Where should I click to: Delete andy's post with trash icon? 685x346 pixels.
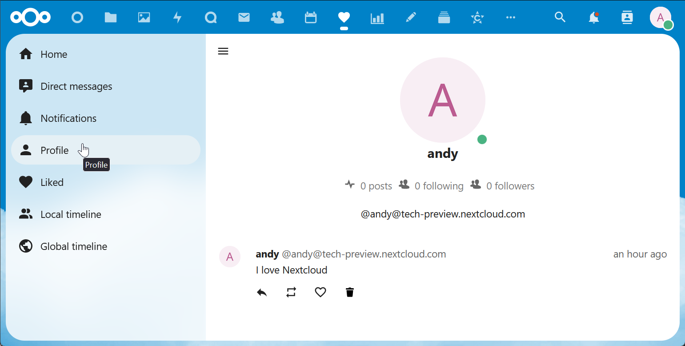(350, 292)
